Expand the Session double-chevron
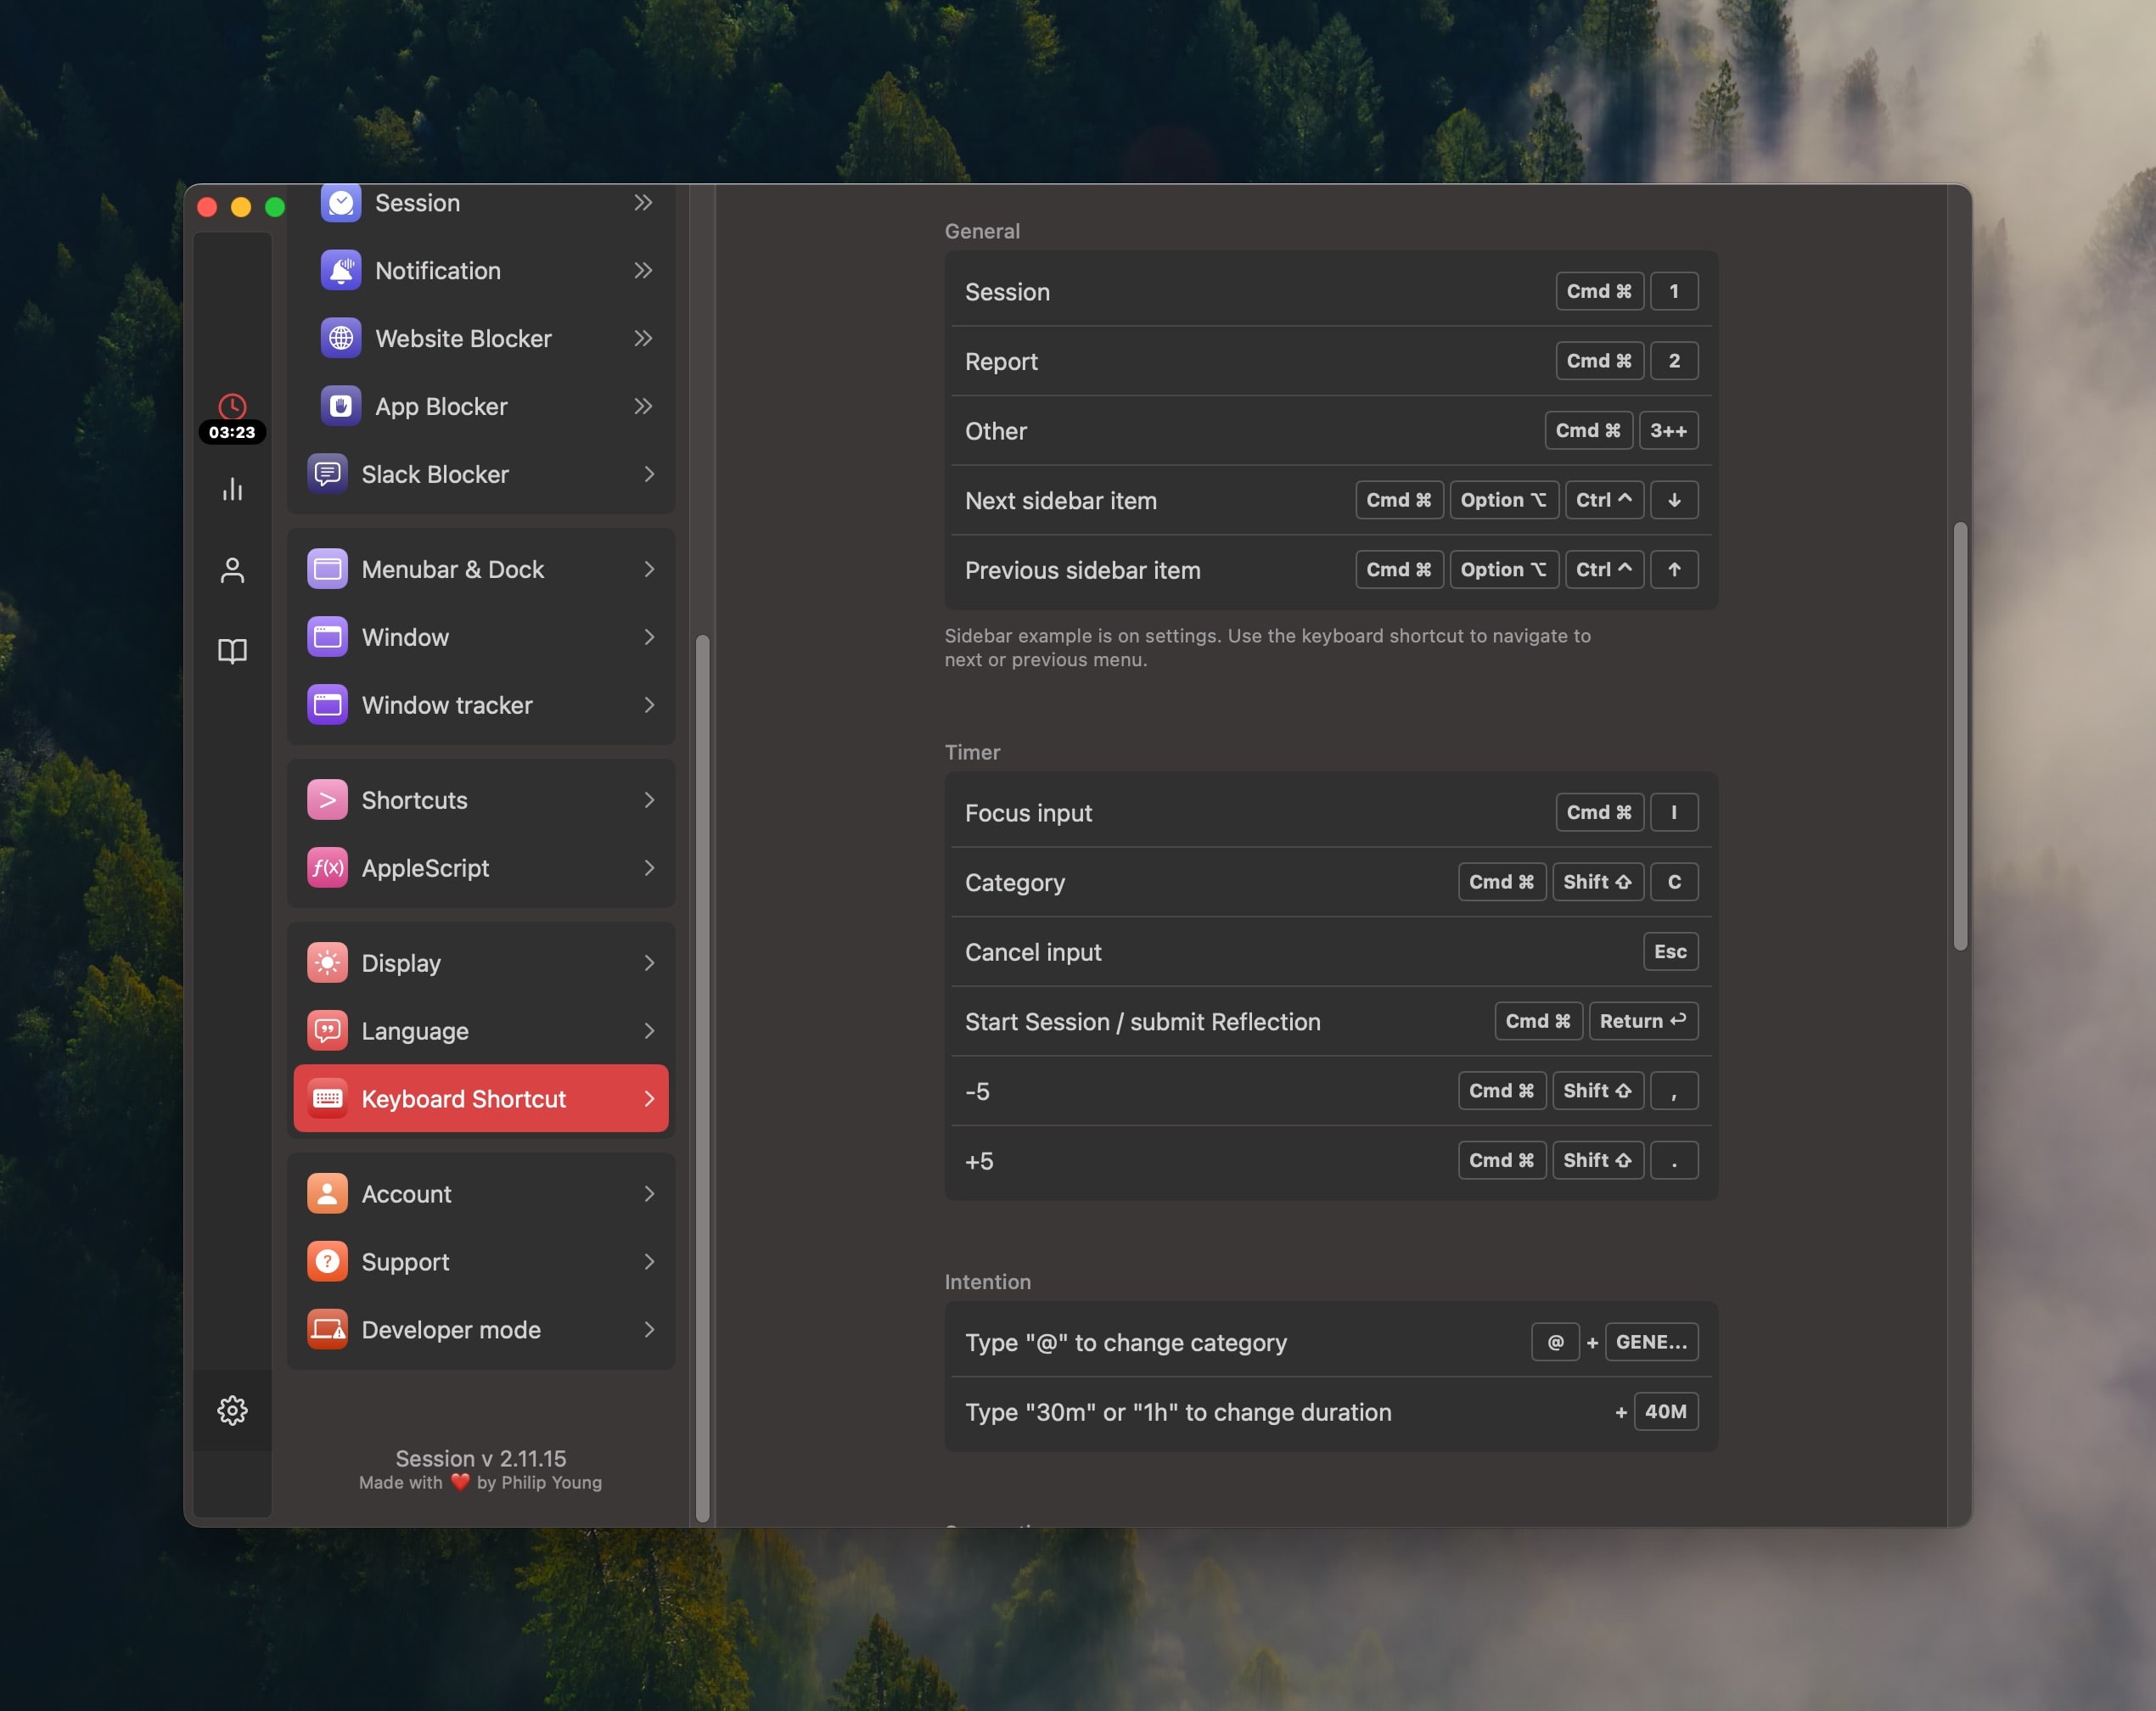2156x1711 pixels. tap(643, 202)
